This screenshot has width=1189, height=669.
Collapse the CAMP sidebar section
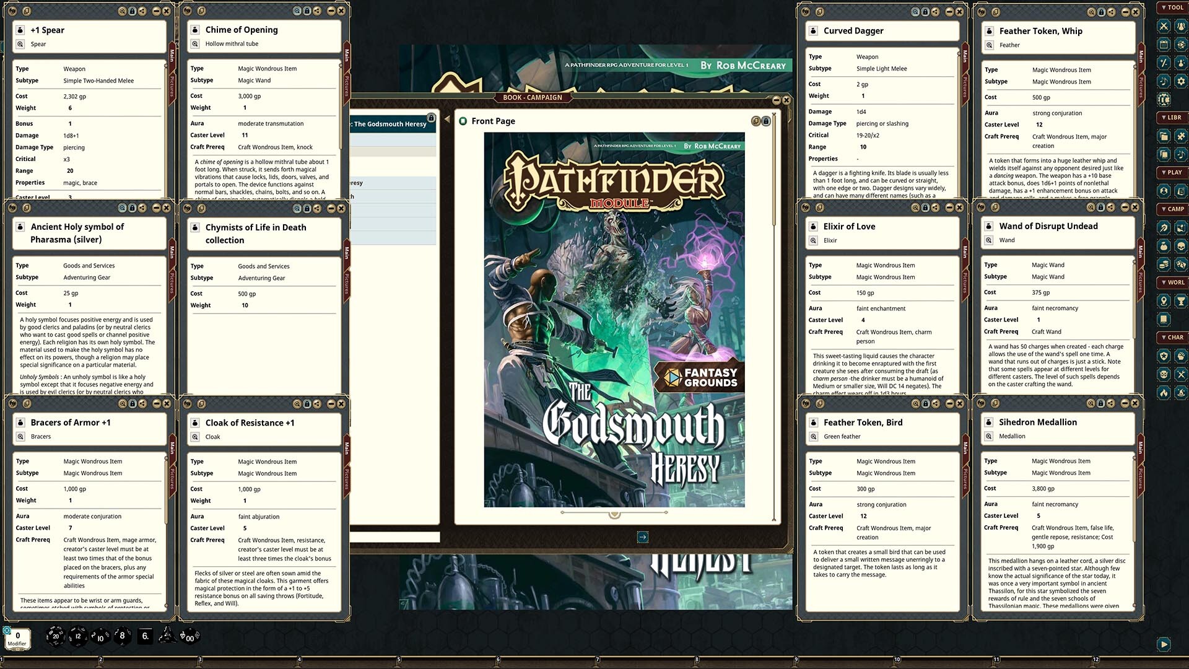pos(1172,209)
